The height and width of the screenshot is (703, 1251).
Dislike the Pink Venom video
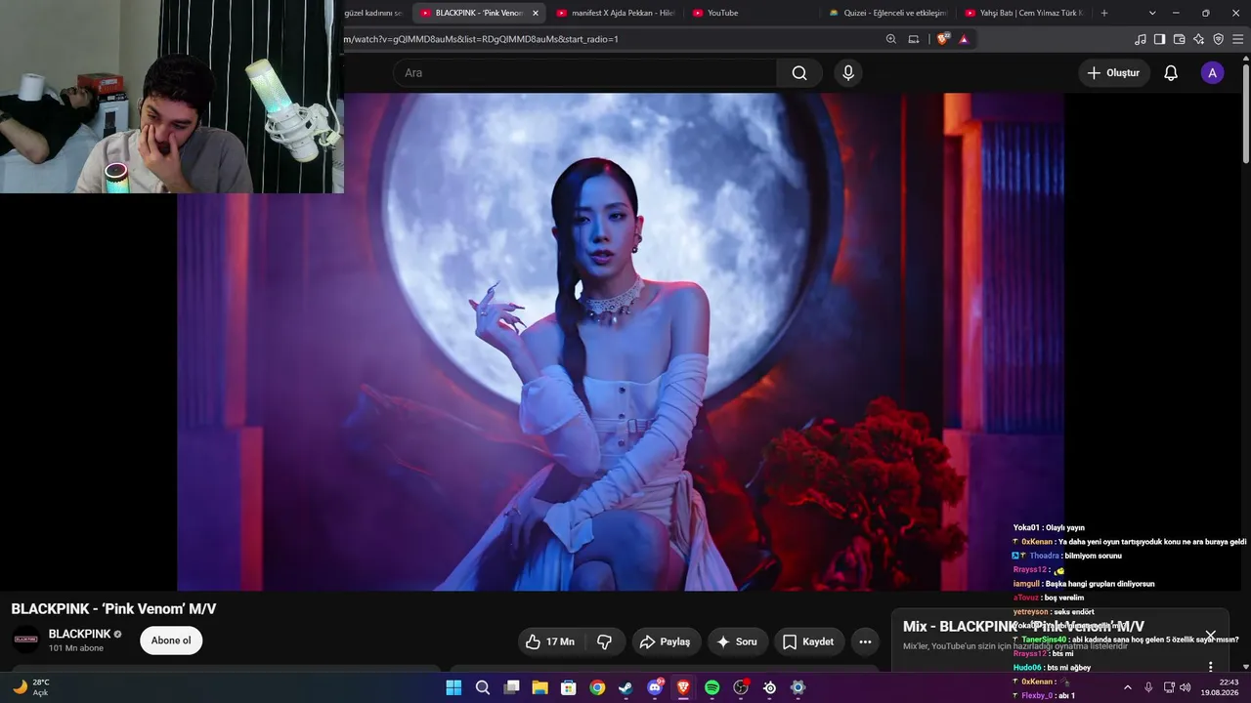click(604, 641)
